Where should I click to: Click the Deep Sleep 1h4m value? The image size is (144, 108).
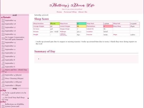[135, 26]
